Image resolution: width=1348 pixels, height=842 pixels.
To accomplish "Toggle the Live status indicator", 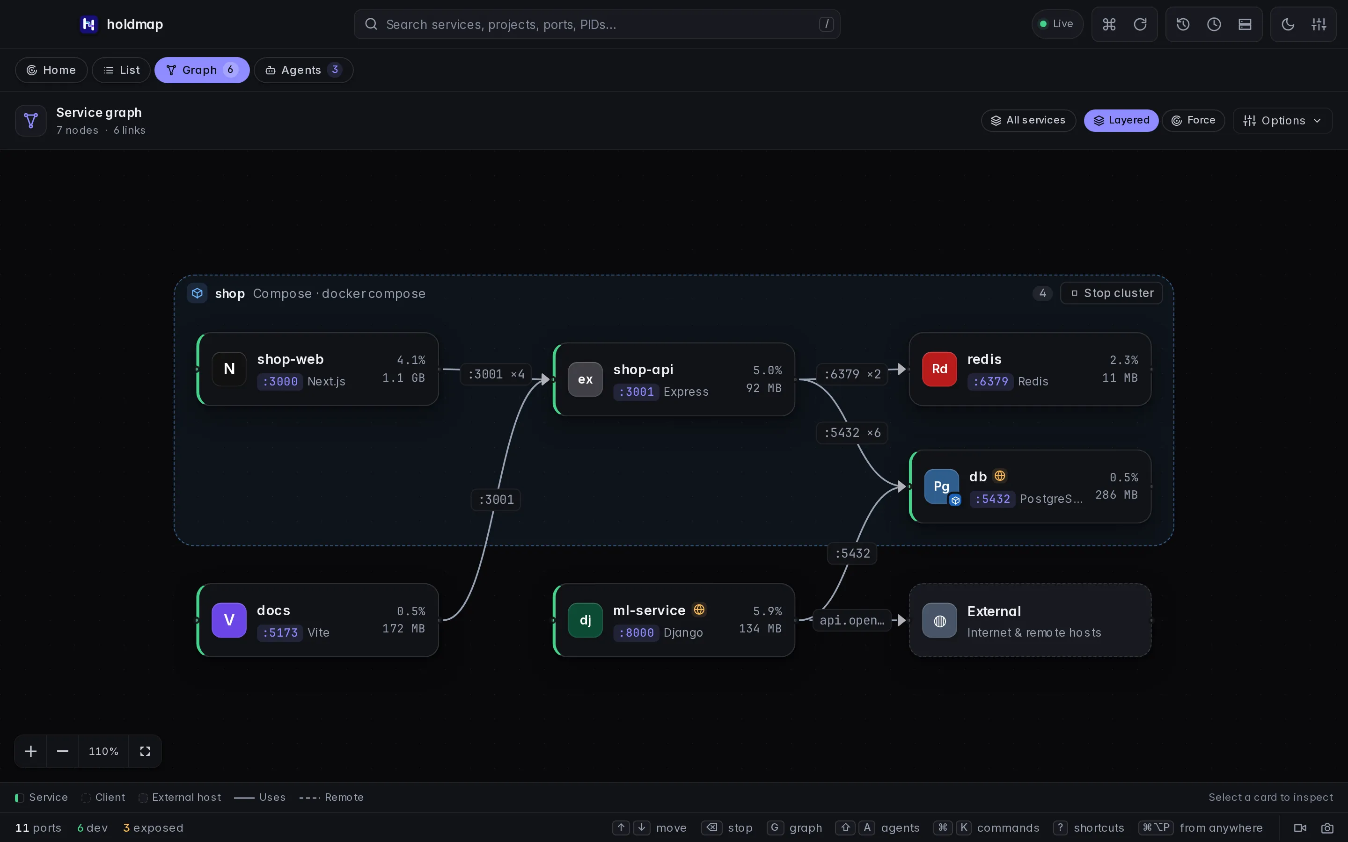I will pyautogui.click(x=1057, y=24).
